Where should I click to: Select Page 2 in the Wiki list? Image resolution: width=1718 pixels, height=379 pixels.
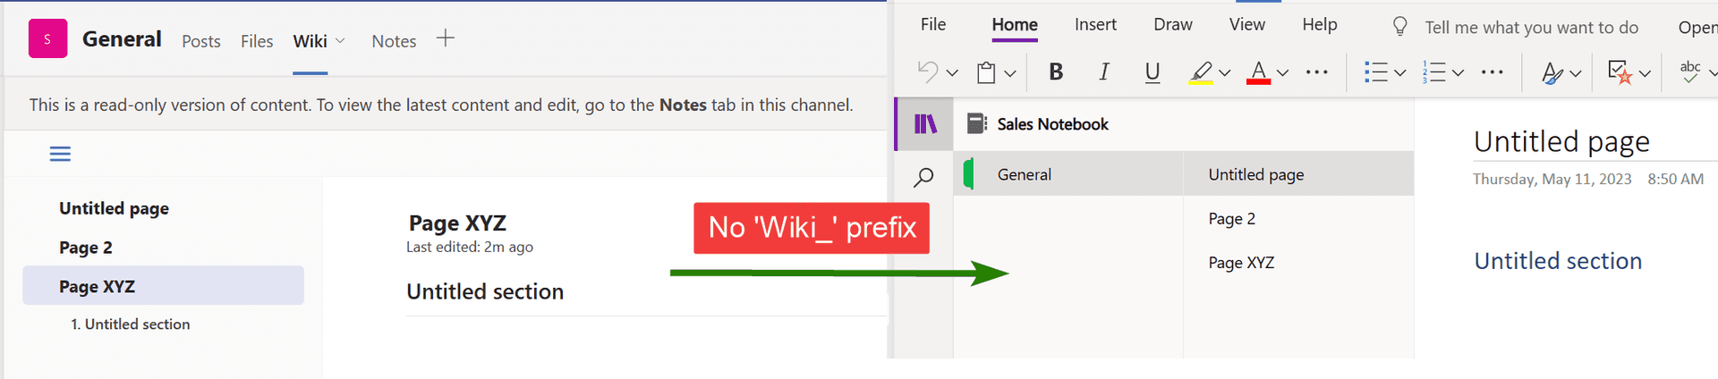(86, 248)
